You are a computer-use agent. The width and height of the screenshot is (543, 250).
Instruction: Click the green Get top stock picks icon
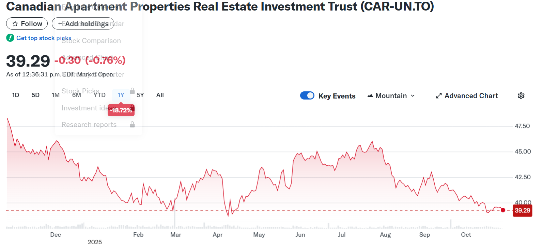click(10, 38)
